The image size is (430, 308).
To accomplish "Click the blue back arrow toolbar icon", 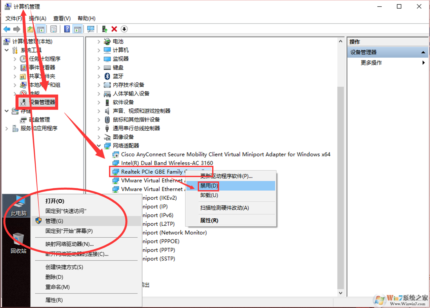I will 7,29.
